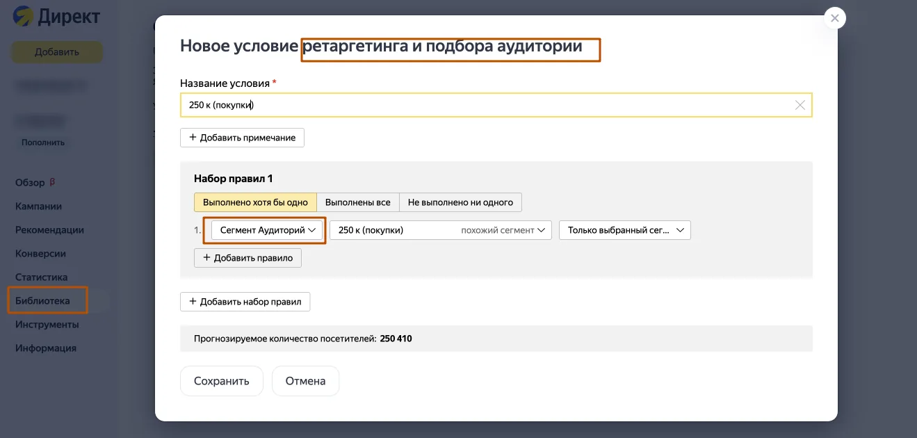Image resolution: width=917 pixels, height=438 pixels.
Task: Clear the condition name field
Action: tap(800, 105)
